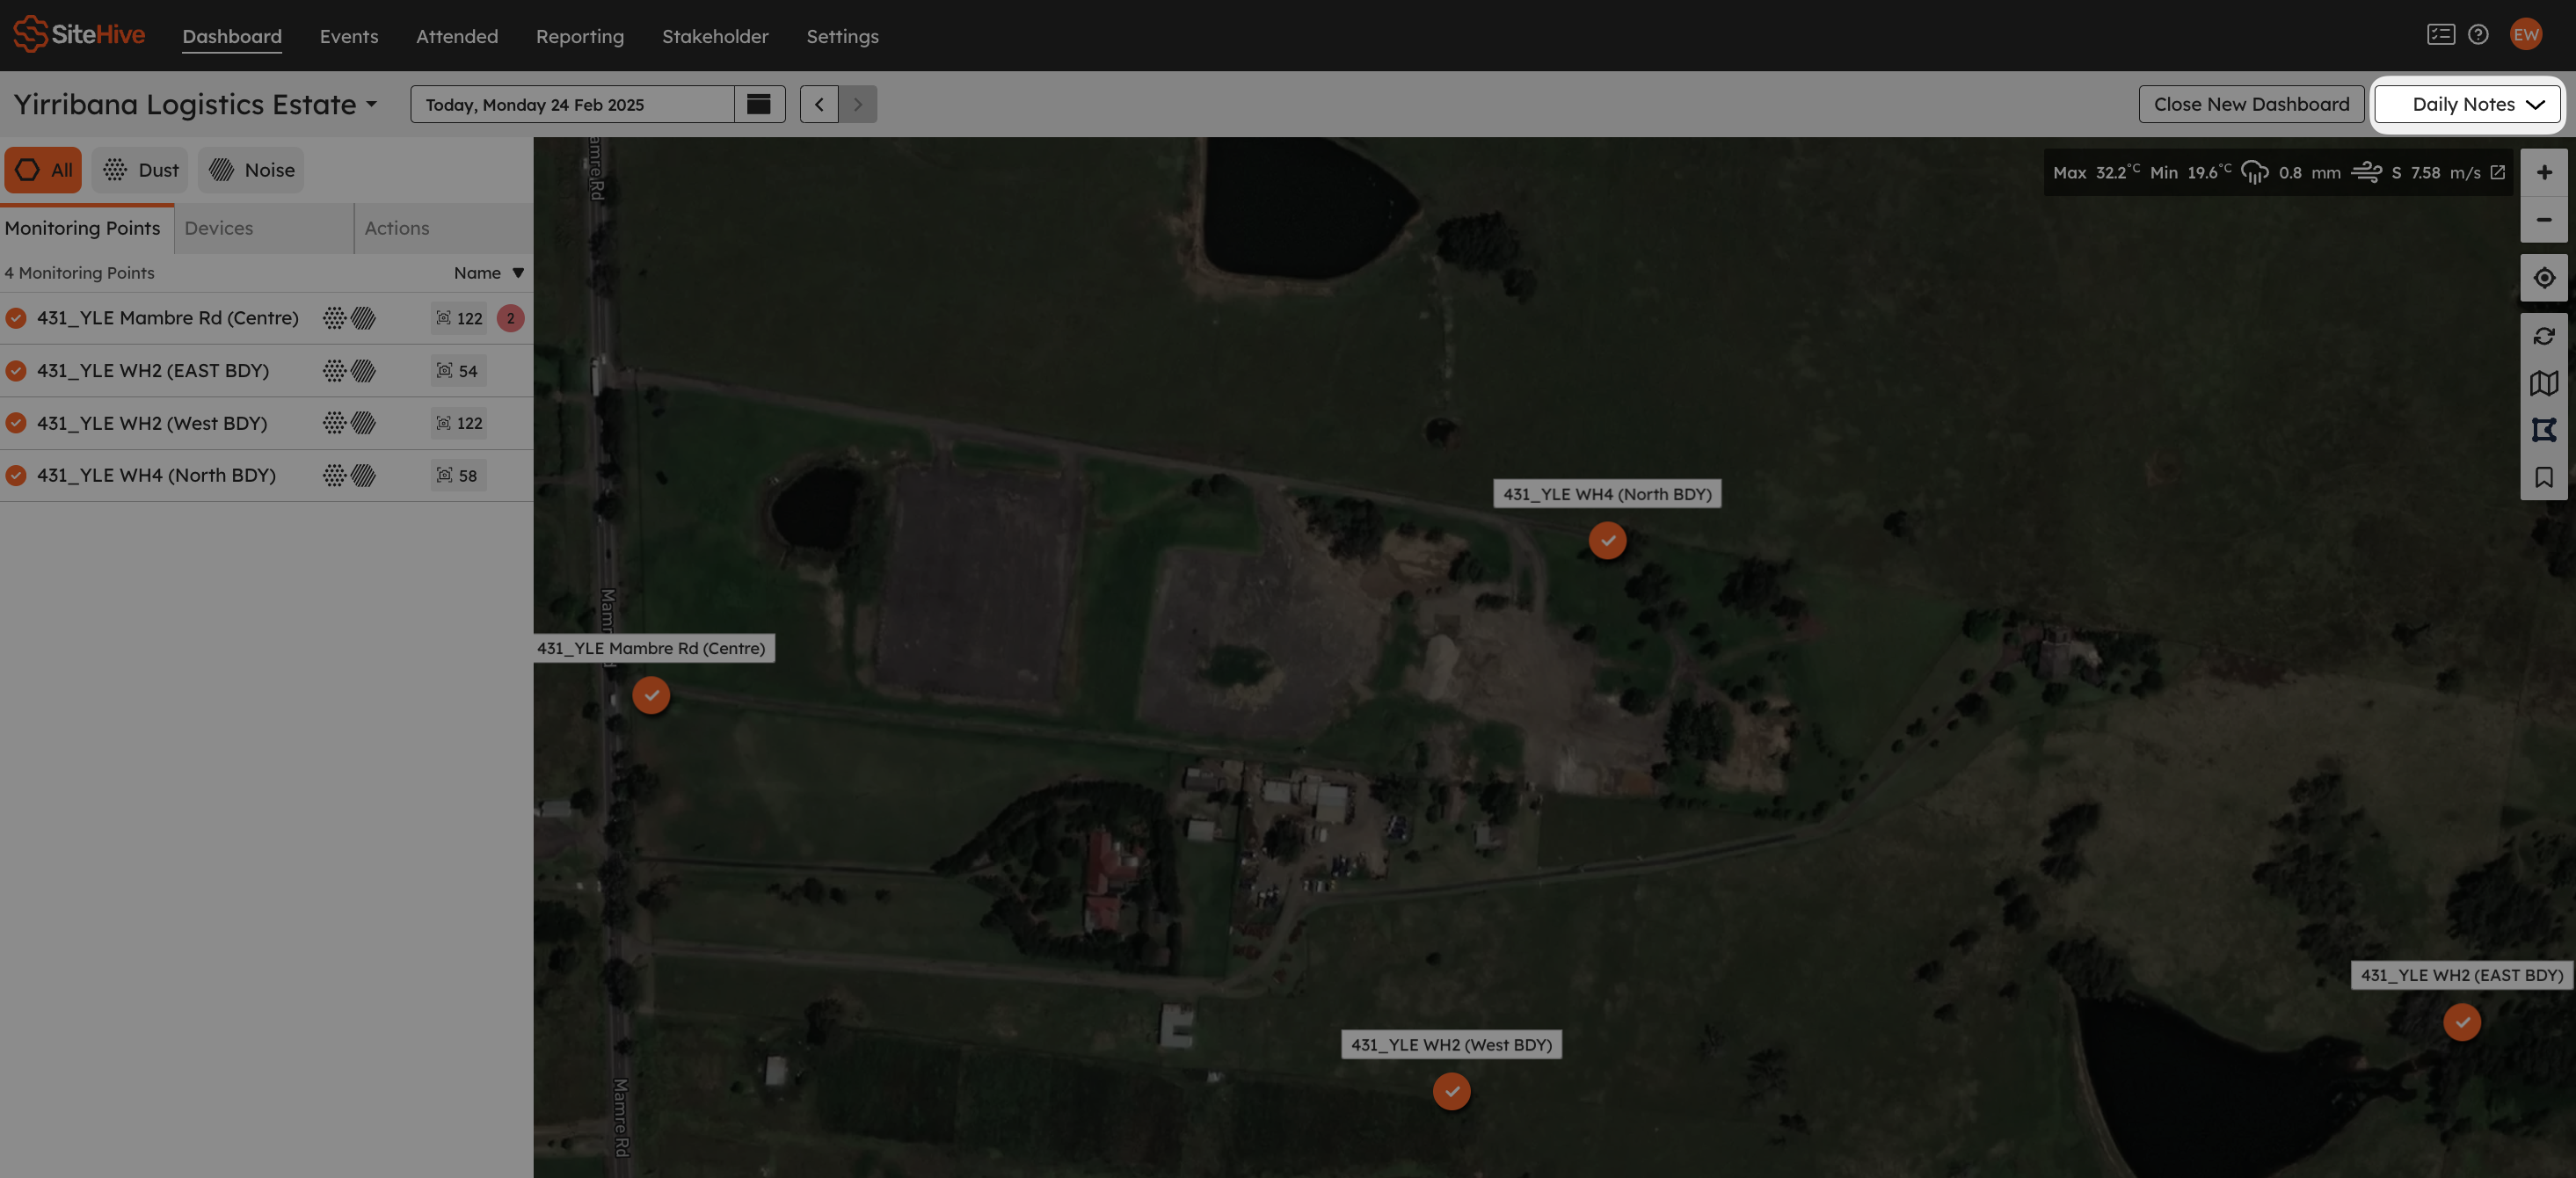This screenshot has width=2576, height=1178.
Task: Click noise icon in WH2 (EAST BDY) row
Action: (363, 371)
